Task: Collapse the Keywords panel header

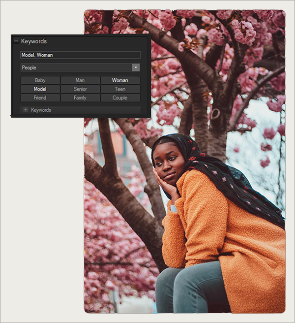Action: (x=16, y=41)
